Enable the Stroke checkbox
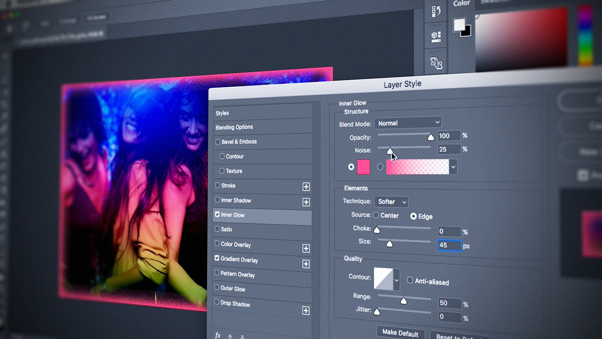 [x=217, y=185]
